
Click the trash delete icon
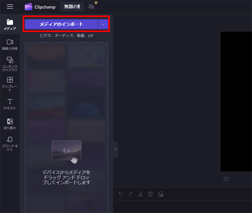coord(150,194)
